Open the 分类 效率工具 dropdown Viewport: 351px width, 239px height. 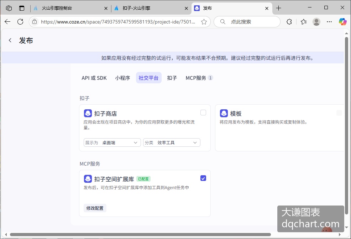tap(172, 143)
